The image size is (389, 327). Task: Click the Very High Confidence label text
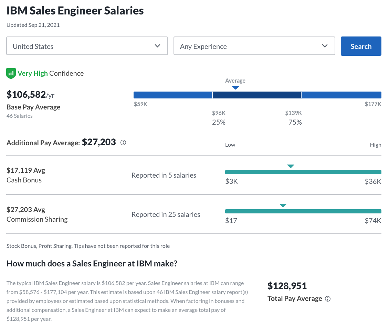(51, 73)
